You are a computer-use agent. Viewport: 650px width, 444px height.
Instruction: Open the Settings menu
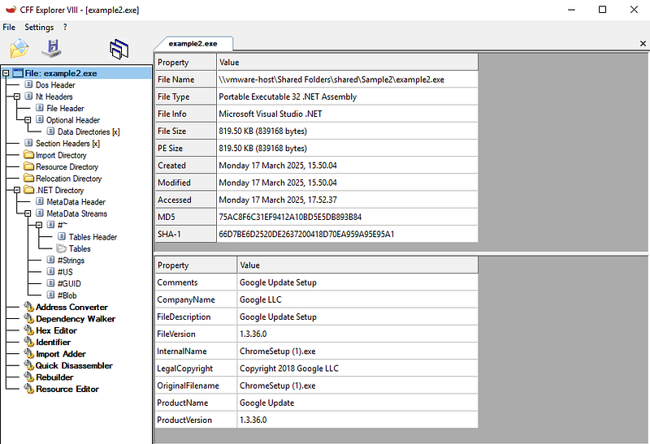click(x=39, y=28)
